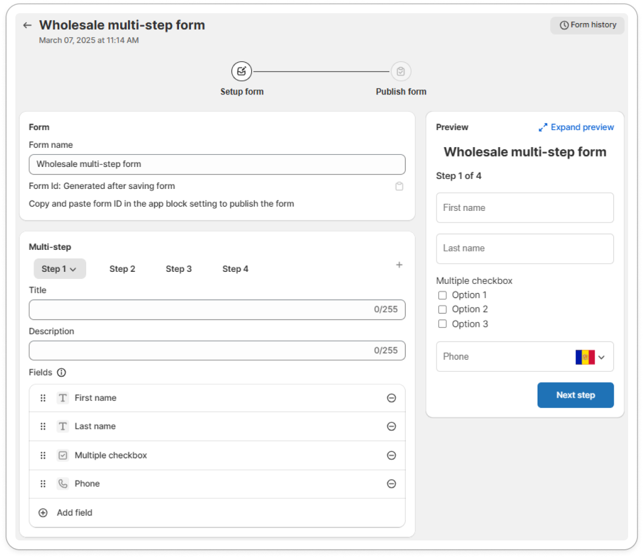Image resolution: width=644 pixels, height=558 pixels.
Task: Click text type icon of Last name
Action: tap(63, 427)
